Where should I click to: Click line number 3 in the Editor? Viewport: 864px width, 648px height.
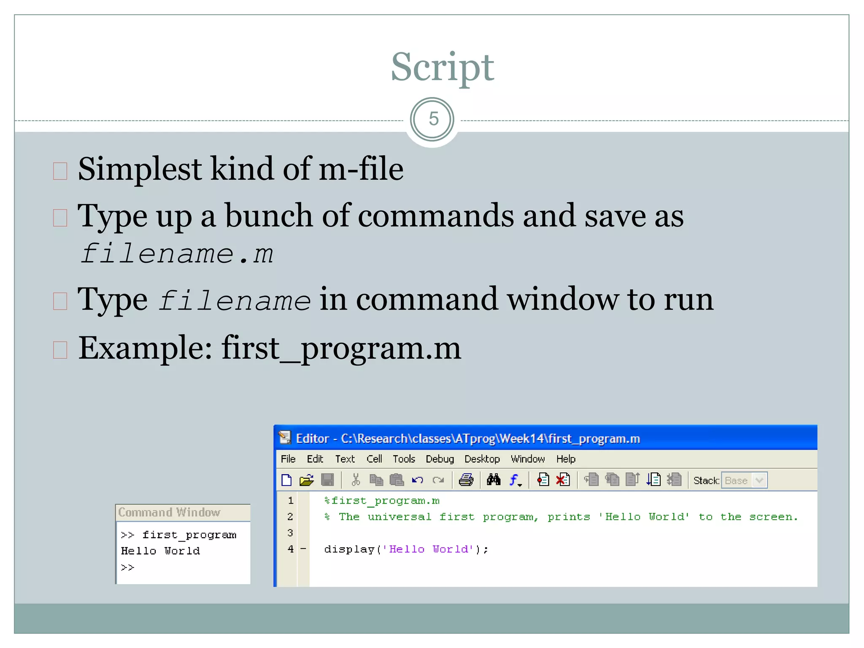click(290, 532)
